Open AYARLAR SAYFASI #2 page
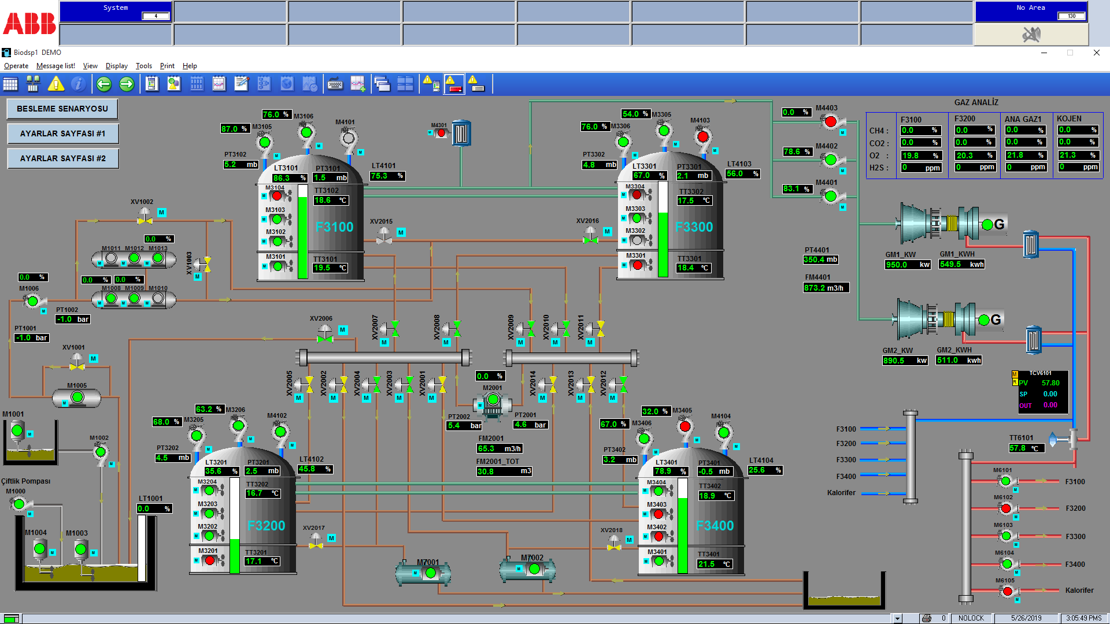1110x624 pixels. (x=62, y=158)
